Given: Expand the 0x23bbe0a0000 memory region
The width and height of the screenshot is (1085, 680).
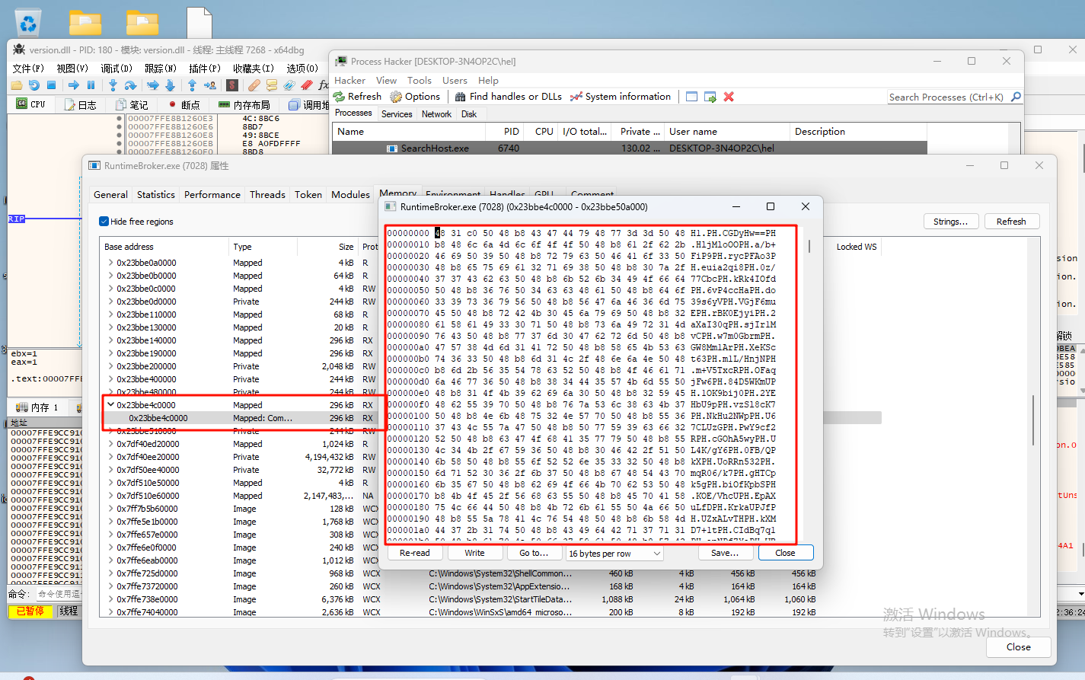Looking at the screenshot, I should click(110, 263).
